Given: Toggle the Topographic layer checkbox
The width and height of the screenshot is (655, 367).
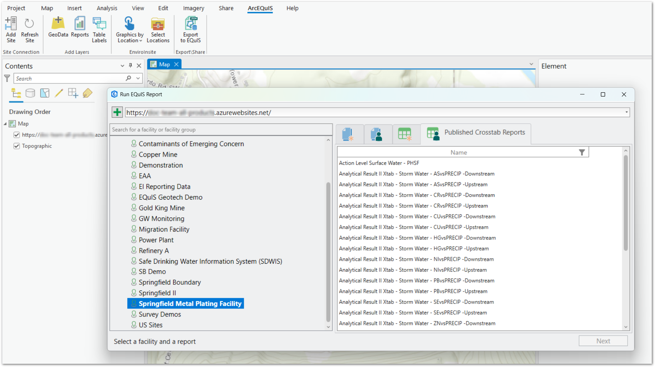Looking at the screenshot, I should point(16,146).
